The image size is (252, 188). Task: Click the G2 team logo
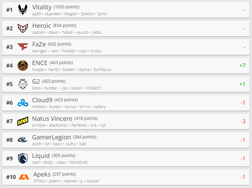[23, 84]
